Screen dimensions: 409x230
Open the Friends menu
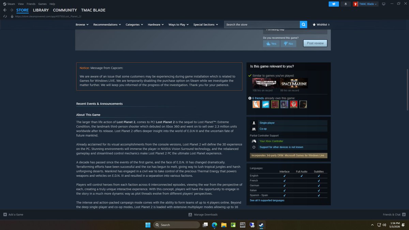click(x=31, y=4)
